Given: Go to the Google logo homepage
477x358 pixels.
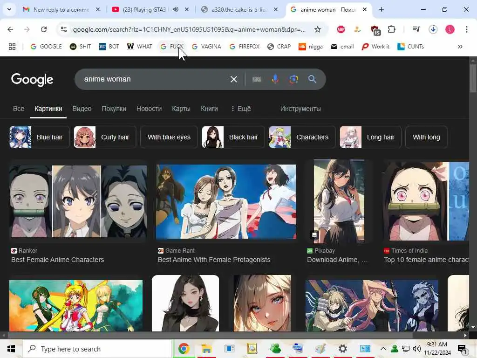Looking at the screenshot, I should 32,79.
